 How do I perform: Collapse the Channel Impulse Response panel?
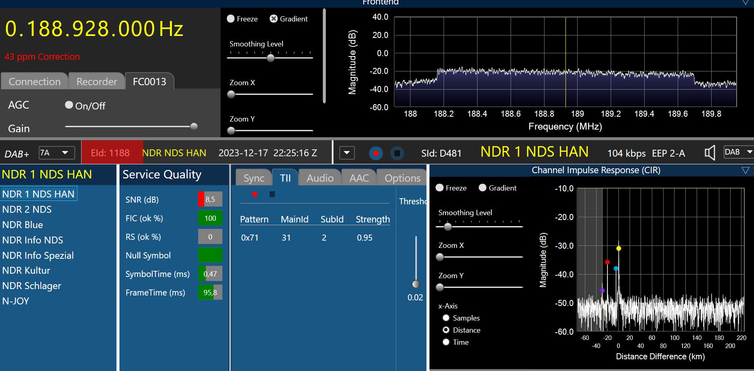click(745, 170)
